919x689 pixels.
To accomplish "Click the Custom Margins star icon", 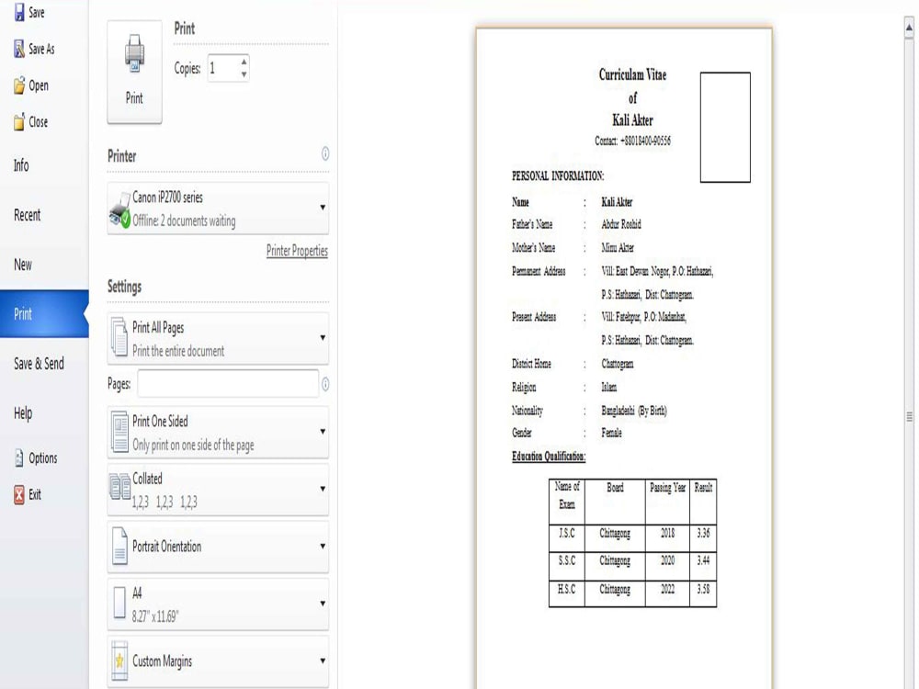I will pos(119,661).
